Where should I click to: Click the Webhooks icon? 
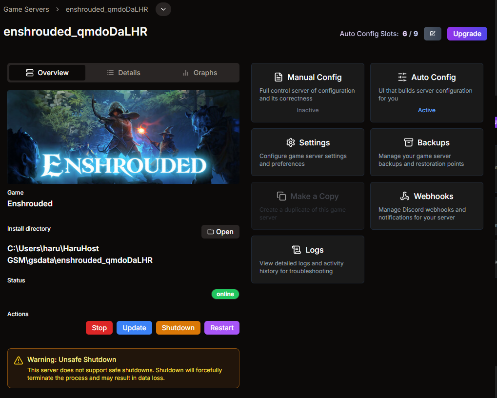coord(405,196)
